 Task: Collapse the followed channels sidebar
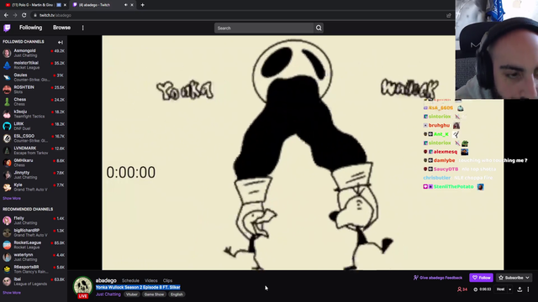[x=61, y=42]
